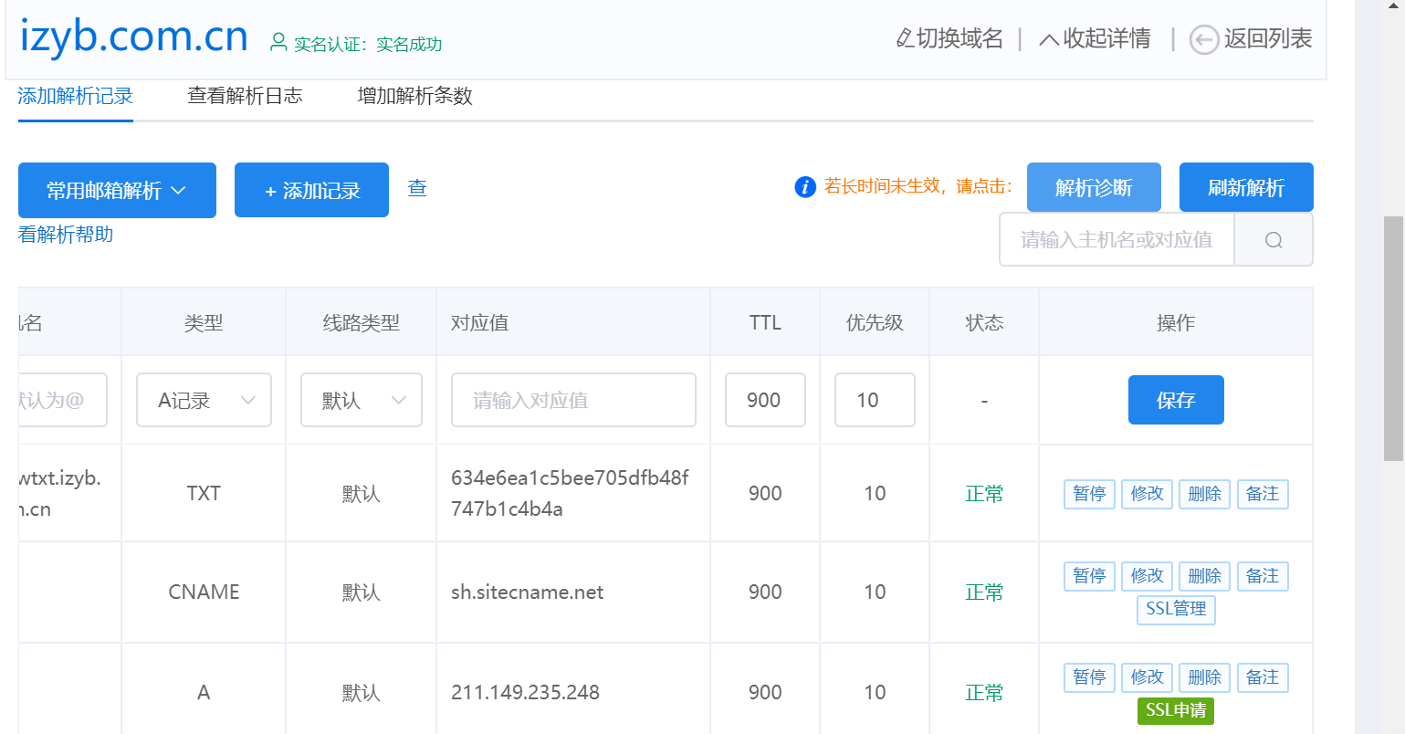Switch to the 查看解析日志 tab
1405x734 pixels.
245,96
